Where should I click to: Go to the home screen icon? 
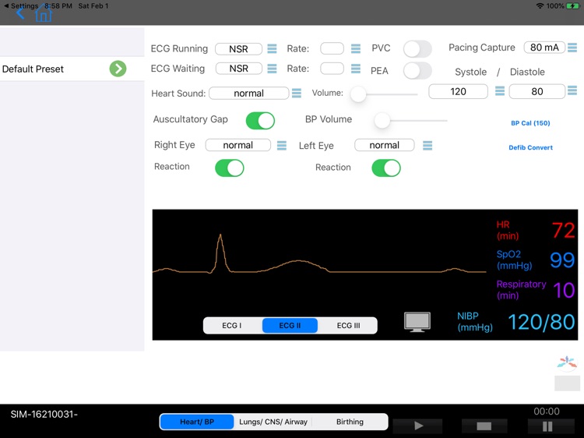[43, 13]
